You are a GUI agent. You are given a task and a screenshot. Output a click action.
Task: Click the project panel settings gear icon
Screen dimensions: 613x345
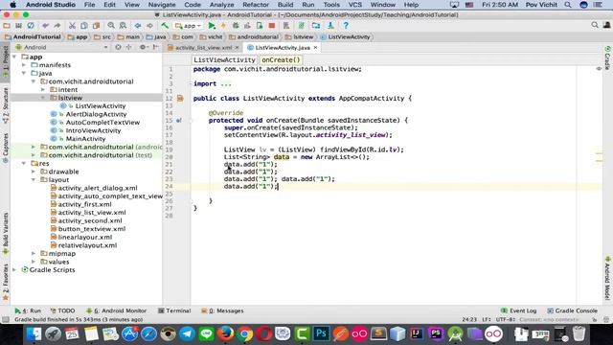[x=143, y=47]
